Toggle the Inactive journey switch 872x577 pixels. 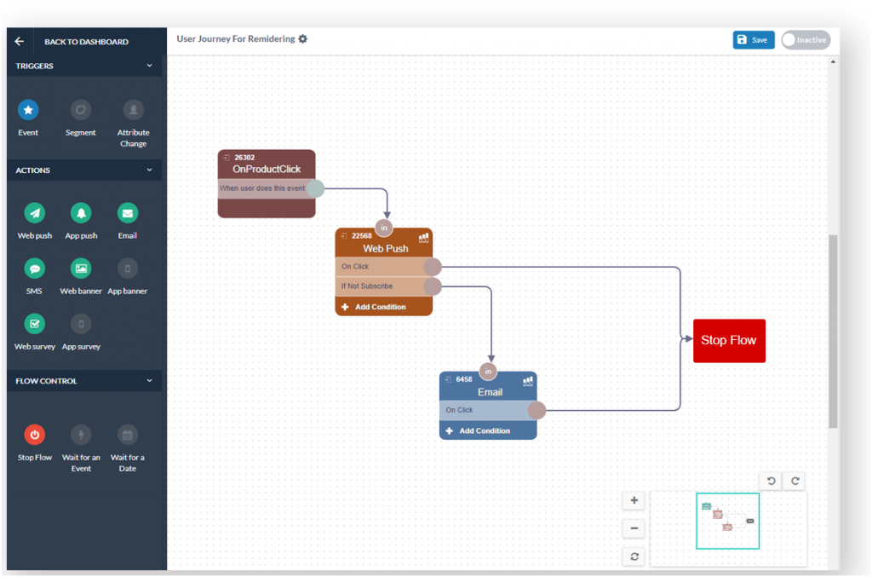tap(805, 40)
